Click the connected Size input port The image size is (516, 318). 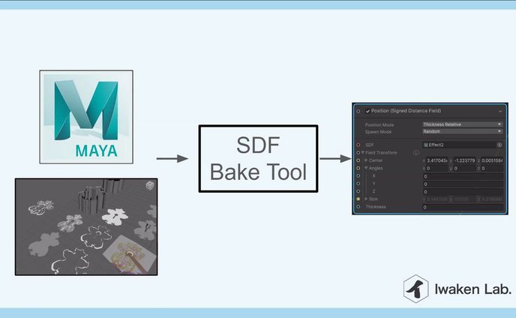tap(358, 199)
